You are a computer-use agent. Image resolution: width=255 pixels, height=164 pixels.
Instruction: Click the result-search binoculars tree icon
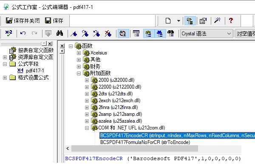click(x=171, y=33)
